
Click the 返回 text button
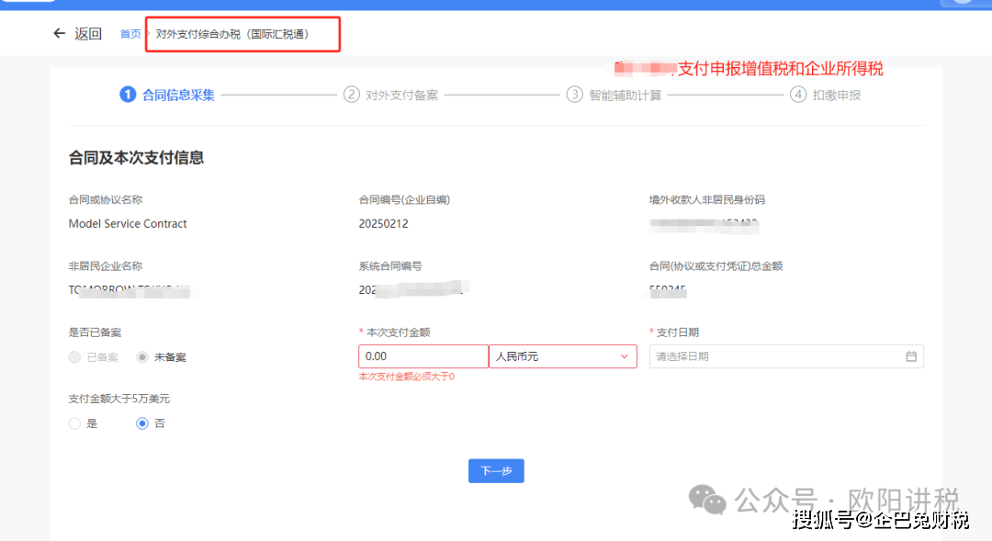coord(88,34)
